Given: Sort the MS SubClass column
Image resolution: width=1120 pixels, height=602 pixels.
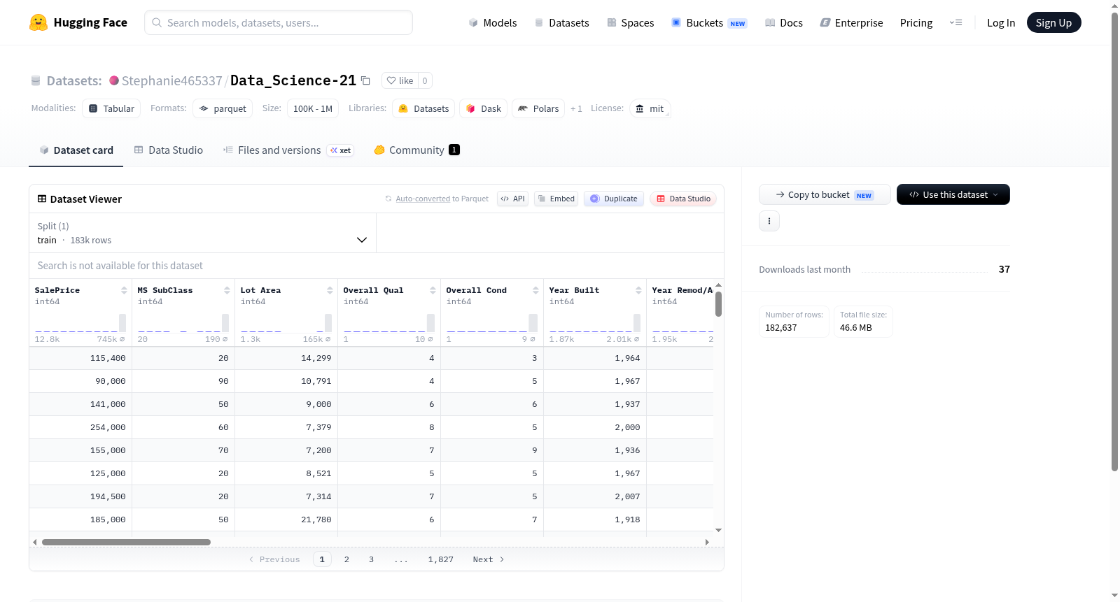Looking at the screenshot, I should [x=227, y=290].
